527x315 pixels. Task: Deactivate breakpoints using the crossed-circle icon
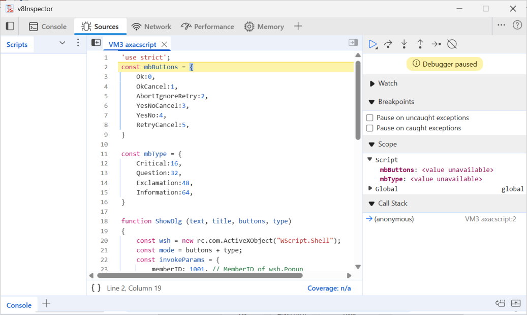click(452, 44)
